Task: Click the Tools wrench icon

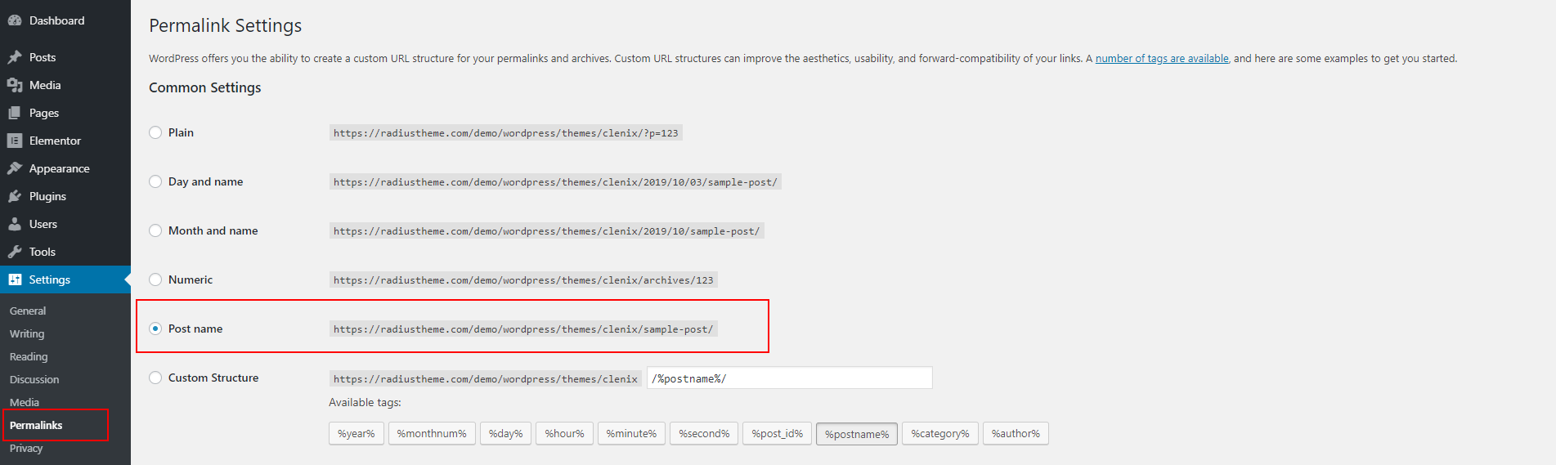Action: pos(15,252)
